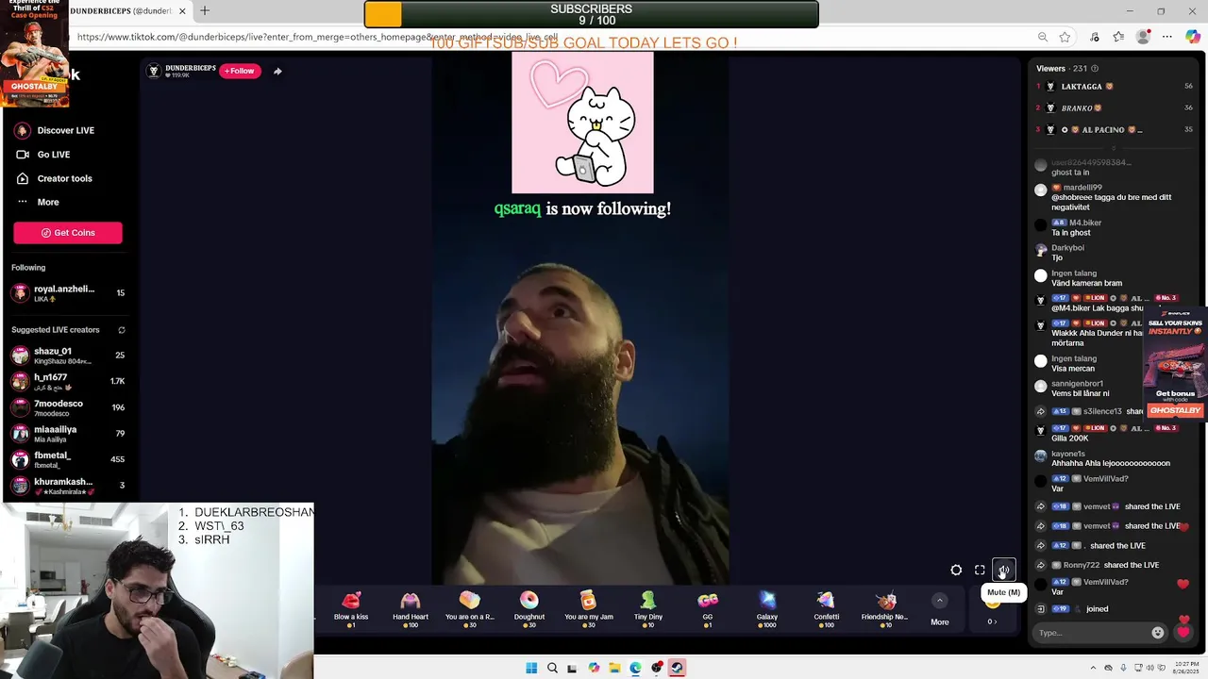This screenshot has height=679, width=1208.
Task: Send the Blow a kiss gift
Action: coord(351,609)
